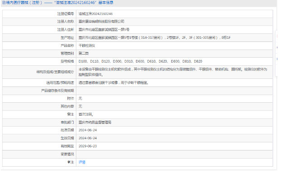Select management category value 第二类
The width and height of the screenshot is (281, 173).
click(84, 53)
